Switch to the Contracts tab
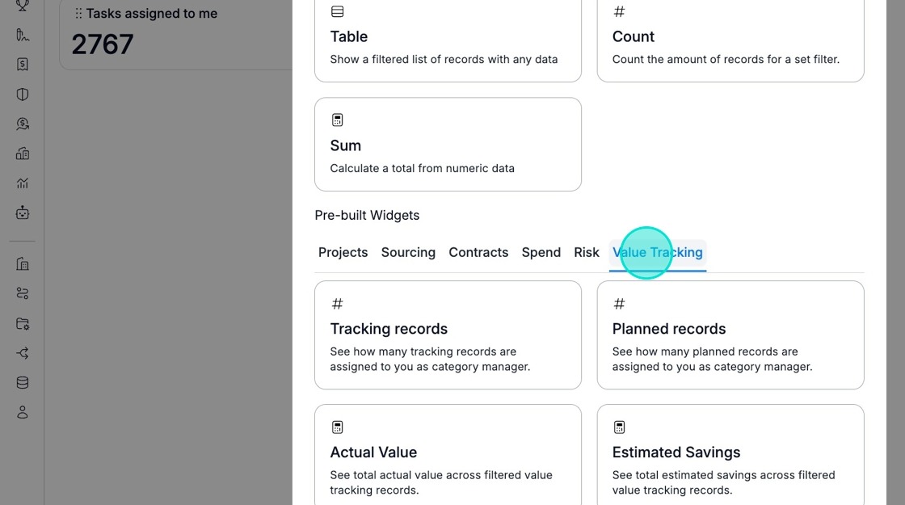 point(478,252)
